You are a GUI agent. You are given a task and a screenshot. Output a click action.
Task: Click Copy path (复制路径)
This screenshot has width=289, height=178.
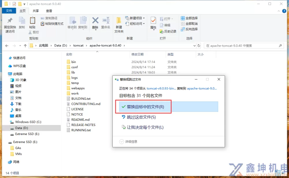point(49,18)
